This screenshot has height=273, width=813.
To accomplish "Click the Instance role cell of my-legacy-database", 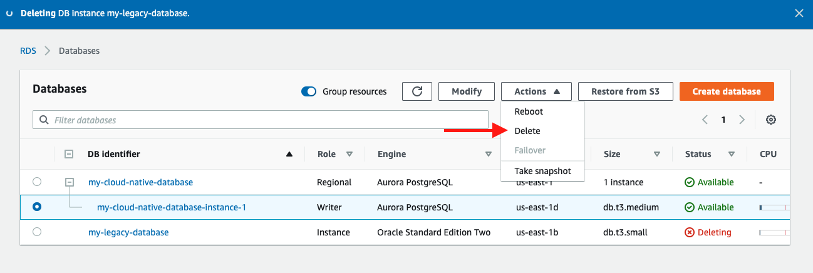I will (334, 232).
